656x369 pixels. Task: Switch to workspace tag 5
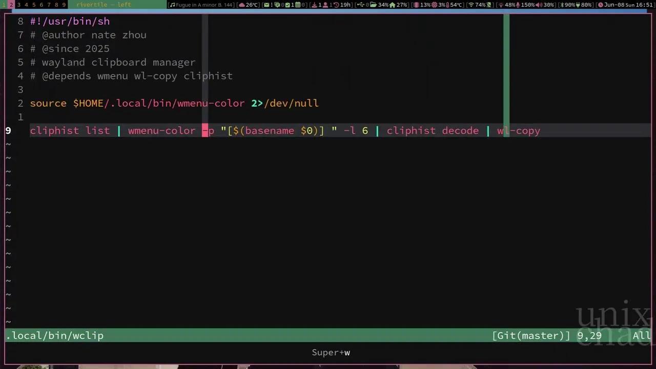[34, 5]
